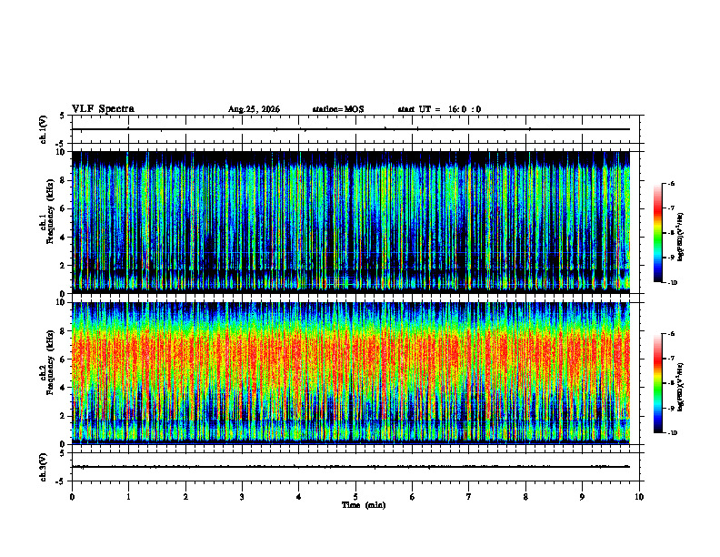Image resolution: width=720 pixels, height=557 pixels.
Task: Click the log(PSD) label beside ch.2 colorbar
Action: (x=681, y=387)
